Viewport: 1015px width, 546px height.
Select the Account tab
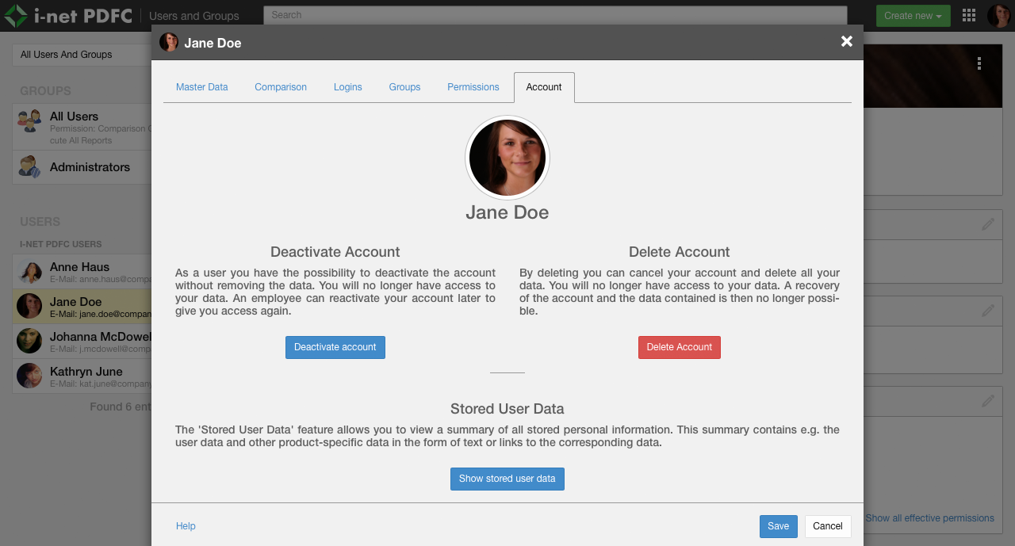[x=544, y=87]
